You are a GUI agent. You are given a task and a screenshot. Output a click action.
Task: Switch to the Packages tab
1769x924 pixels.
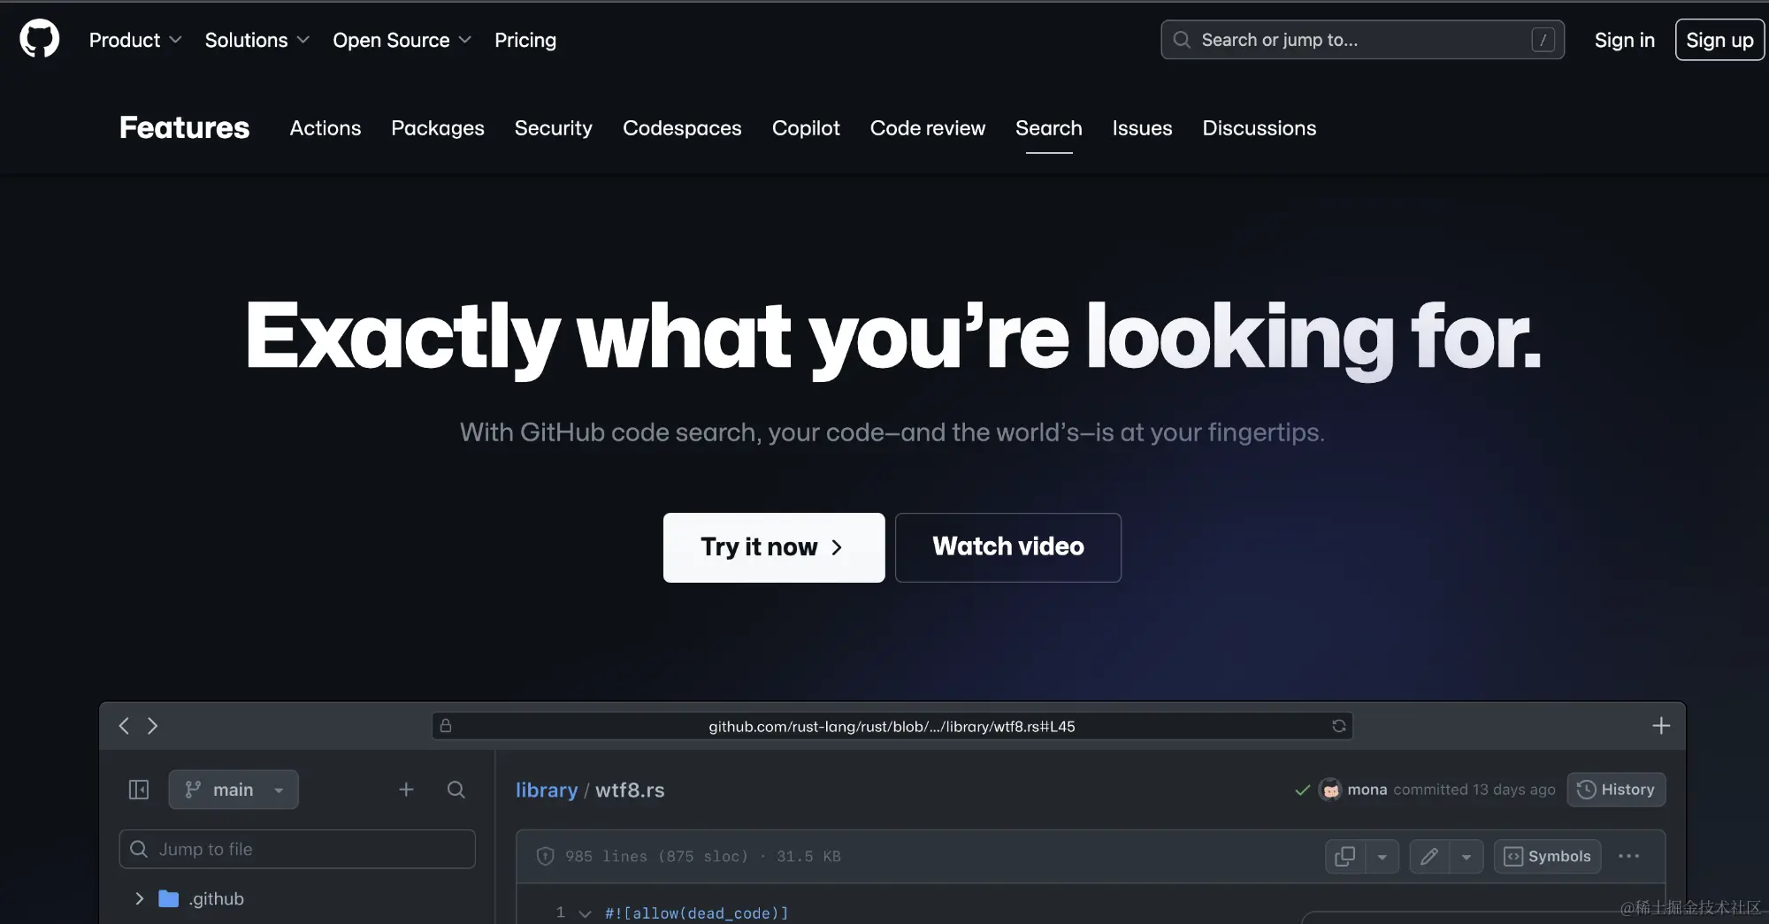click(x=438, y=128)
